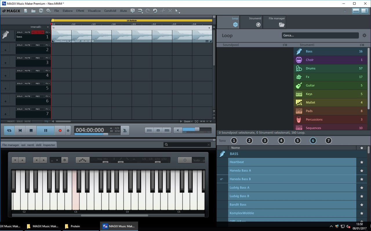371x231 pixels.
Task: Select the mouse pointer mode tool
Action: (177, 11)
